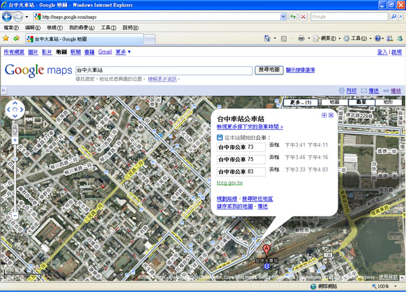406x292 pixels.
Task: Click the RSS feeds icon
Action: click(284, 39)
